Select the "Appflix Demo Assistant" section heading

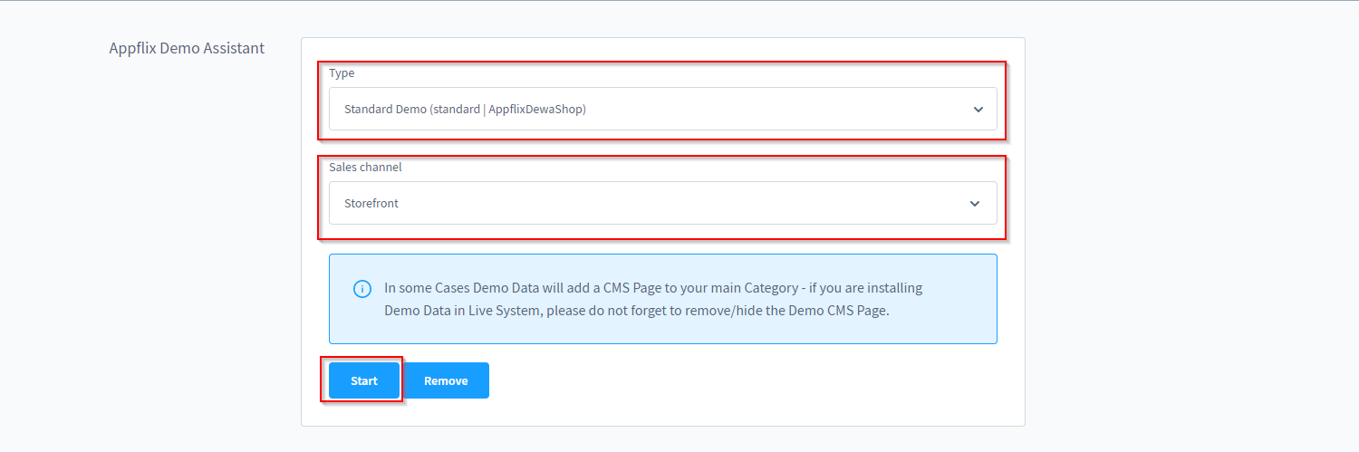click(187, 48)
